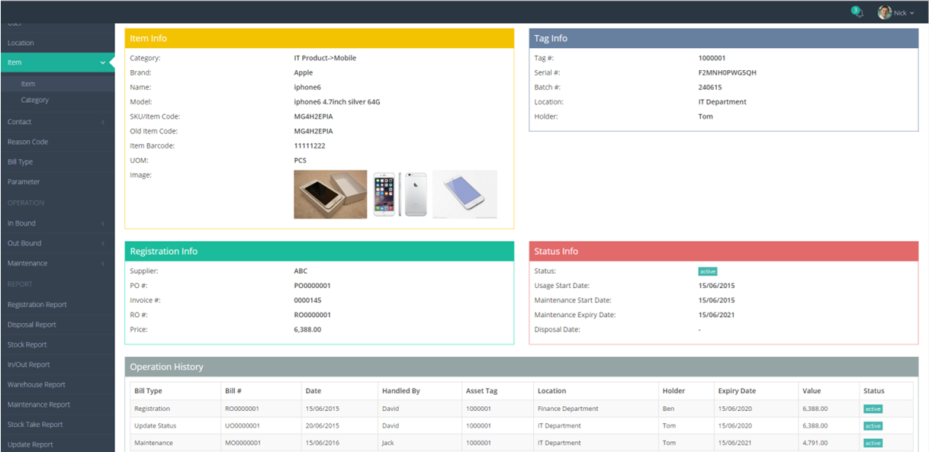Click the model iphone6 4.7inch silver 64G
Viewport: 929px width, 452px height.
tap(337, 102)
